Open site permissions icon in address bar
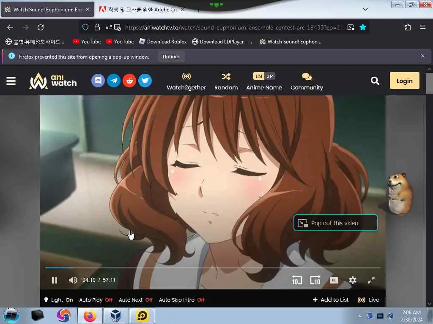The image size is (433, 324). tap(109, 27)
